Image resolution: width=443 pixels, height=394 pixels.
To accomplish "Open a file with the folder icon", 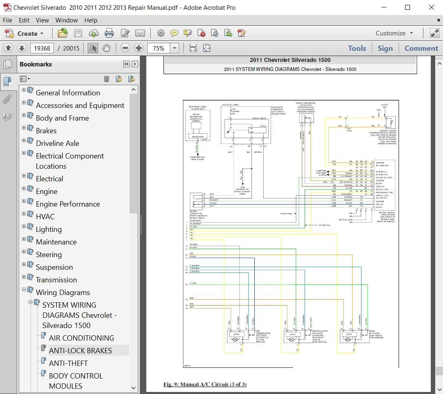I will (x=62, y=33).
